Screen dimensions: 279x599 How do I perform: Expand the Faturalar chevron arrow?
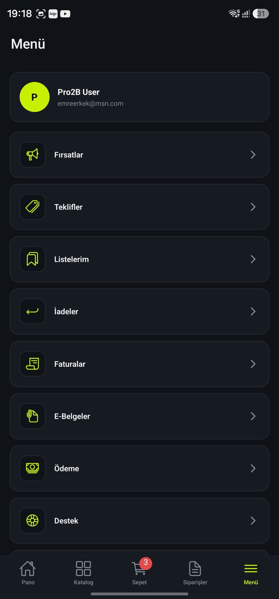(253, 364)
